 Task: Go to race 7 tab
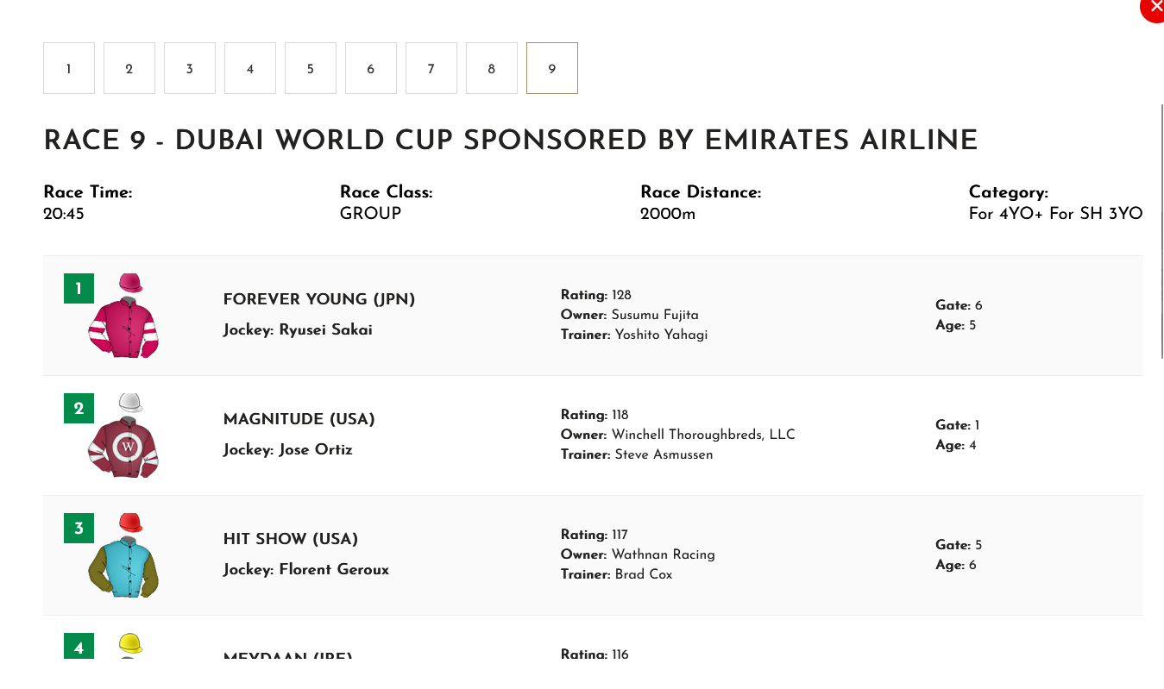click(431, 68)
